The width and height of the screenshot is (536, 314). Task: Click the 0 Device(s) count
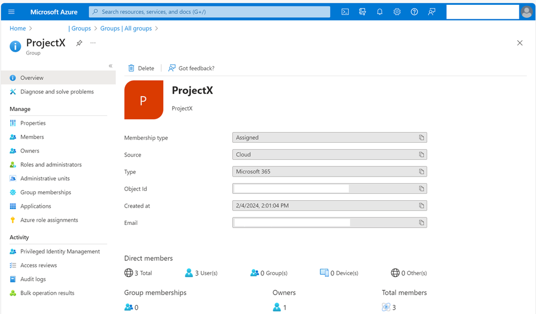(339, 273)
